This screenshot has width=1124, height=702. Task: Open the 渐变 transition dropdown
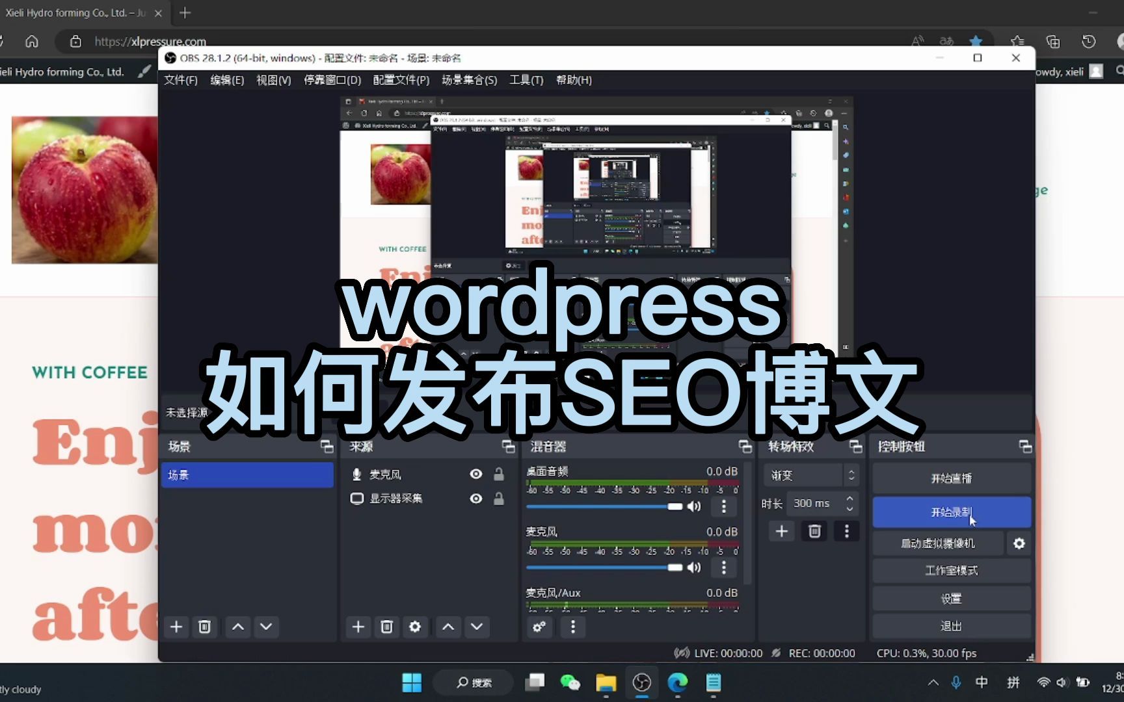(812, 476)
